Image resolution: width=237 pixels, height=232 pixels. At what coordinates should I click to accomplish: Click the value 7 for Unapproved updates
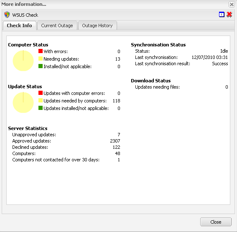point(119,135)
